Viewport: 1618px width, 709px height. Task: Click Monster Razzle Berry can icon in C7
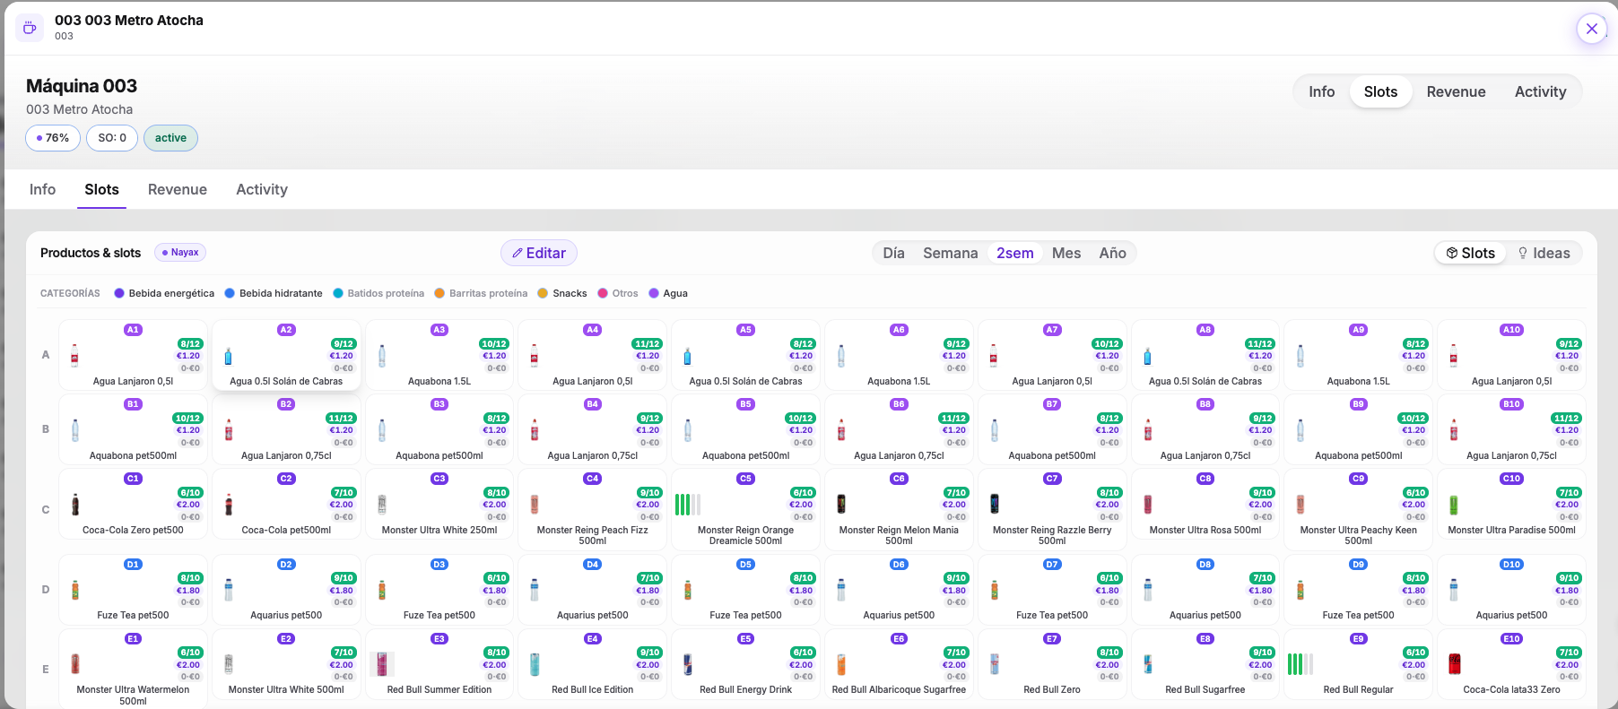[995, 505]
